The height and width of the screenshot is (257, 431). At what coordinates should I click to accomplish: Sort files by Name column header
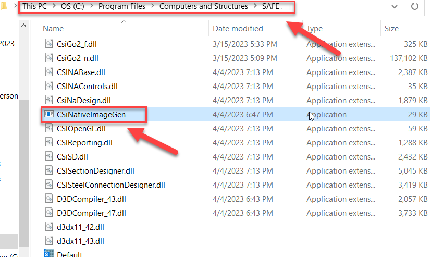(53, 29)
